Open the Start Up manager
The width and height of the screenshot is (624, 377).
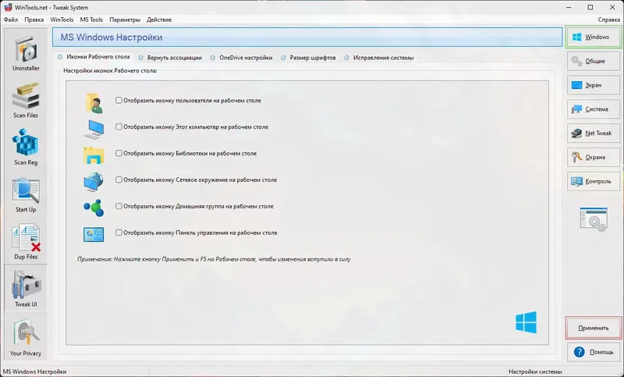(26, 195)
